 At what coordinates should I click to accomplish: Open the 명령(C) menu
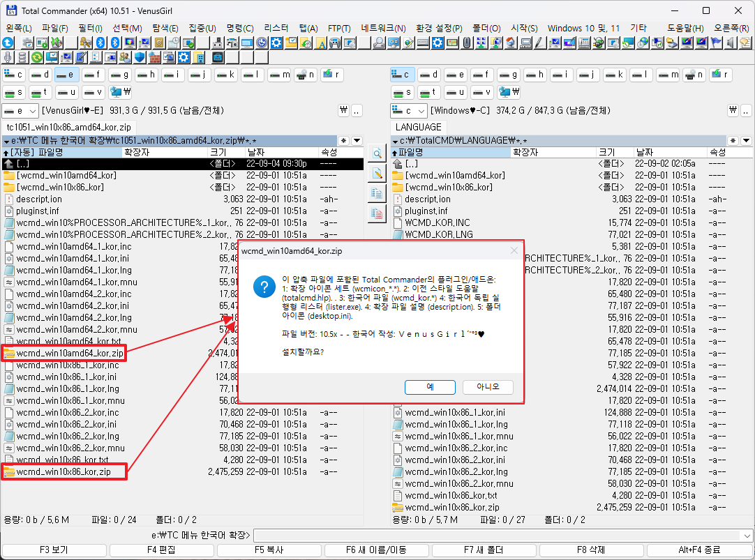coord(240,29)
